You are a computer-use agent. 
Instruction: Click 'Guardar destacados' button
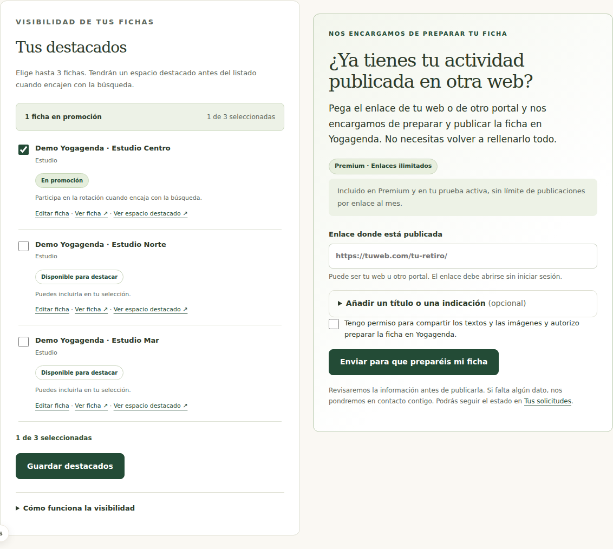(70, 466)
